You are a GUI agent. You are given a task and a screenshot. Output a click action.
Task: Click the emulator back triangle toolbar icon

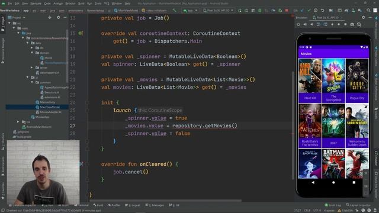tap(332, 24)
